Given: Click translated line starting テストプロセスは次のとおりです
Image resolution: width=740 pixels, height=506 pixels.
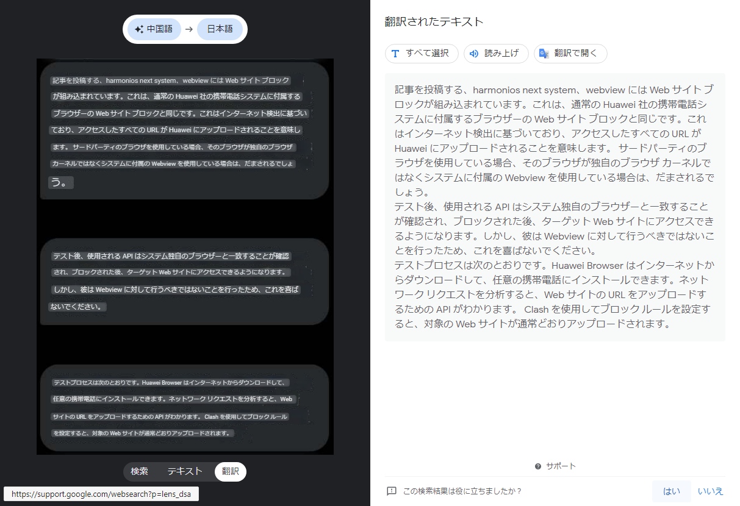Looking at the screenshot, I should coord(555,294).
